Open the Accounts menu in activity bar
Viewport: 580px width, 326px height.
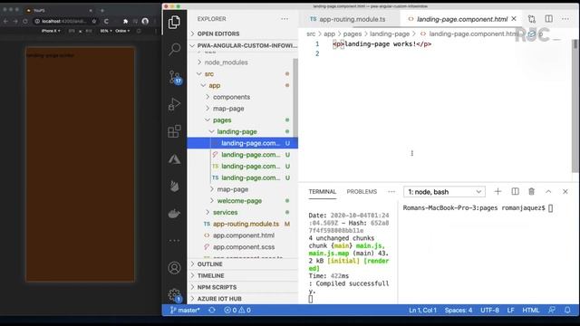coord(174,268)
